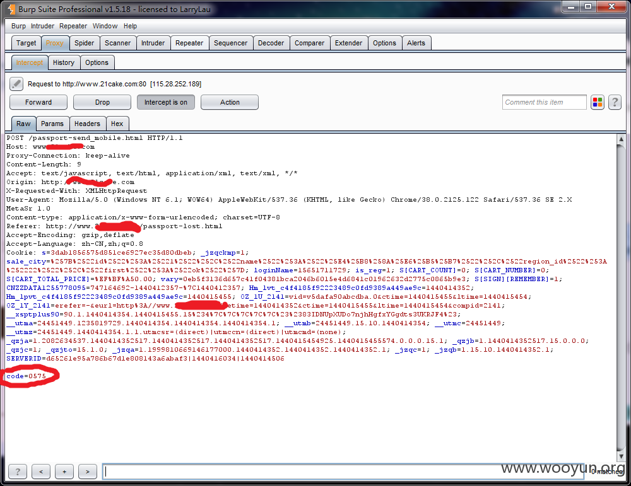Switch to the Spider tab

[x=84, y=43]
